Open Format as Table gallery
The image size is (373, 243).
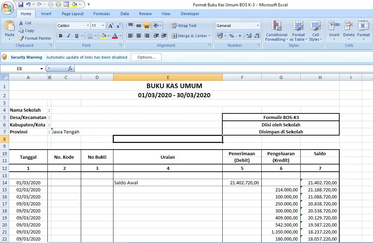(x=298, y=31)
